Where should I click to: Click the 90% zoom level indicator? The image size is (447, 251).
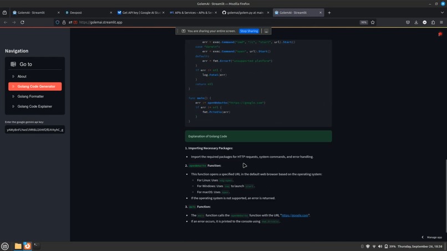(x=363, y=22)
